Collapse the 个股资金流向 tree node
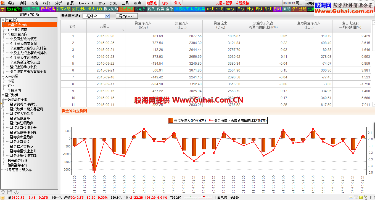 tap(6, 34)
